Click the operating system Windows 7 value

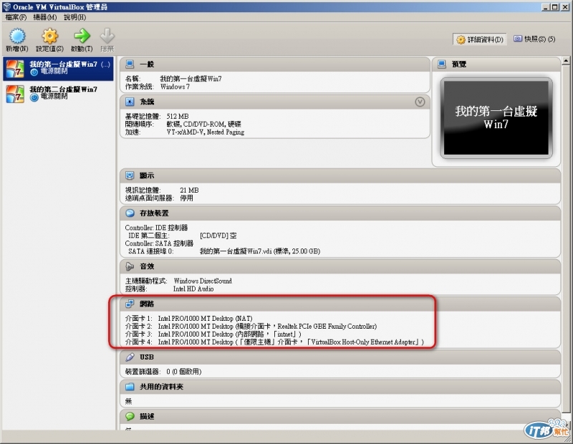point(175,87)
